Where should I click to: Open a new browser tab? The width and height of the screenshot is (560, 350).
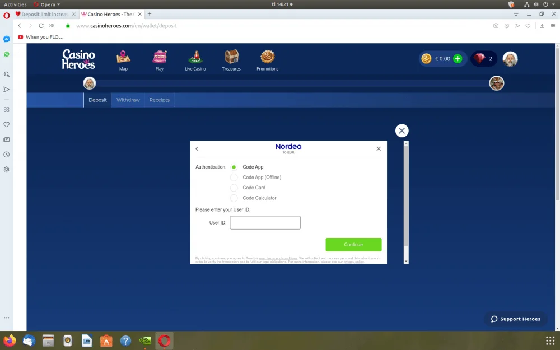point(150,14)
